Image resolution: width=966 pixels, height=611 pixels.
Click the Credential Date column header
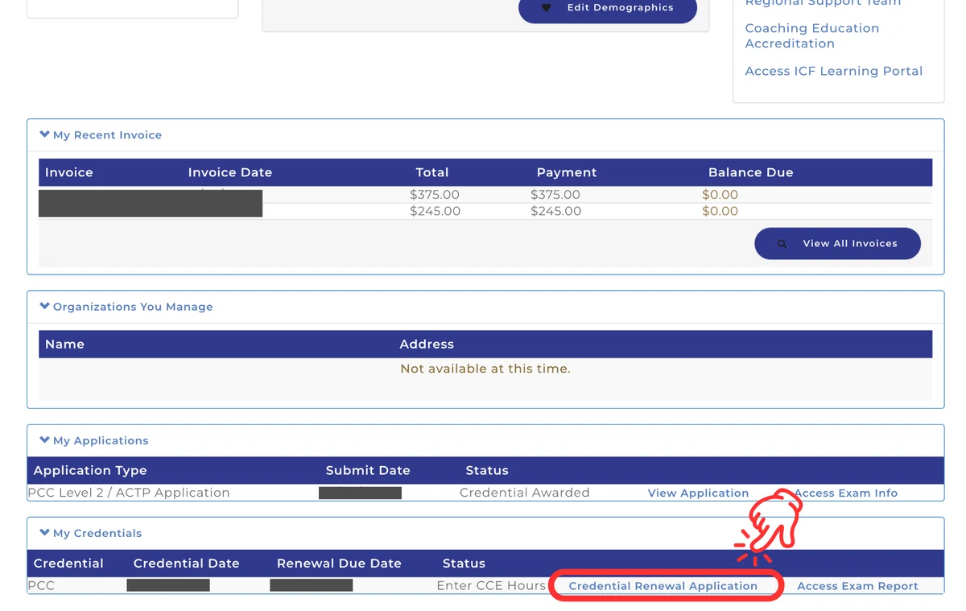(186, 563)
